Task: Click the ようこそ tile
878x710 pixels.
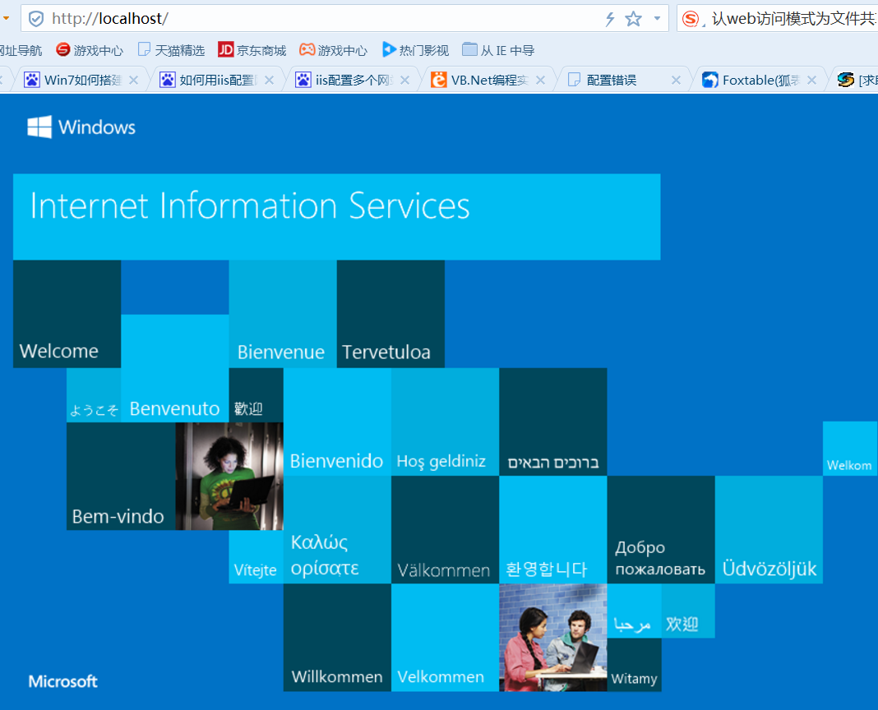Action: 94,395
